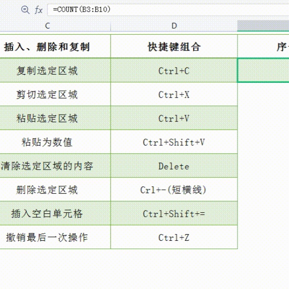289x289 pixels.
Task: Click header cell 快捷键组合
Action: point(174,46)
